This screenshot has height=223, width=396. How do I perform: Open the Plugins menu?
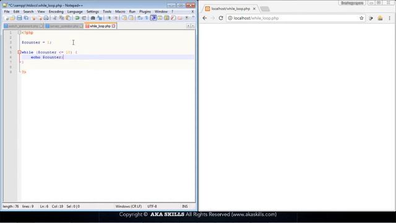[145, 12]
